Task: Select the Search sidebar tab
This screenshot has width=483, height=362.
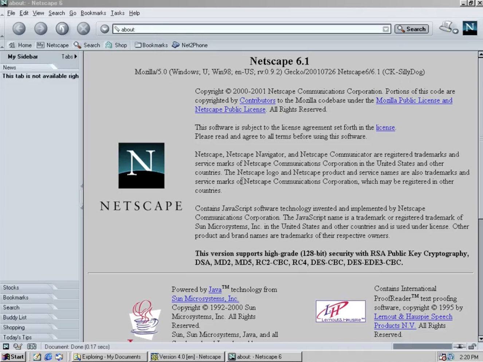Action: tap(29, 307)
